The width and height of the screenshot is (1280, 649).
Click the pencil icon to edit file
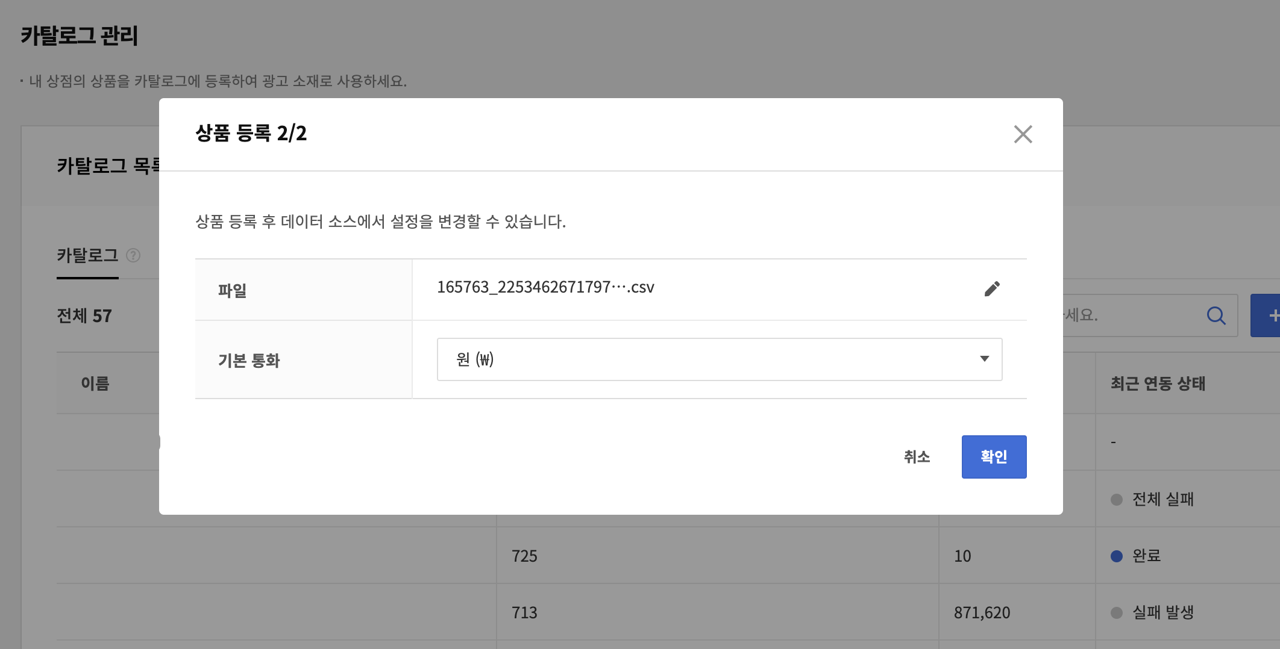991,289
